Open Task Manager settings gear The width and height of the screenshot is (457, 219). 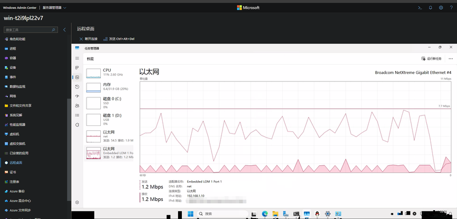coord(77,202)
